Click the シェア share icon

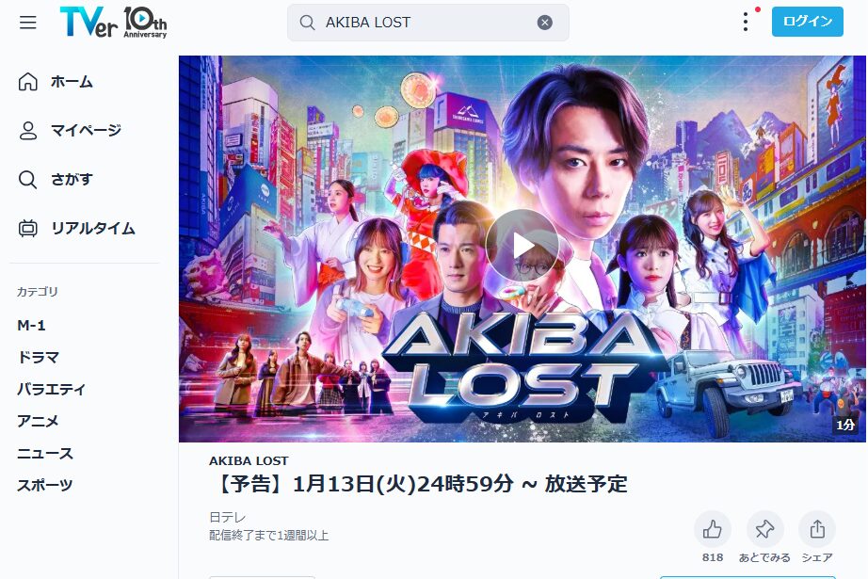tap(817, 530)
